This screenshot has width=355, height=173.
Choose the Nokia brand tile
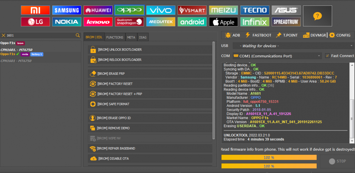pos(66,22)
